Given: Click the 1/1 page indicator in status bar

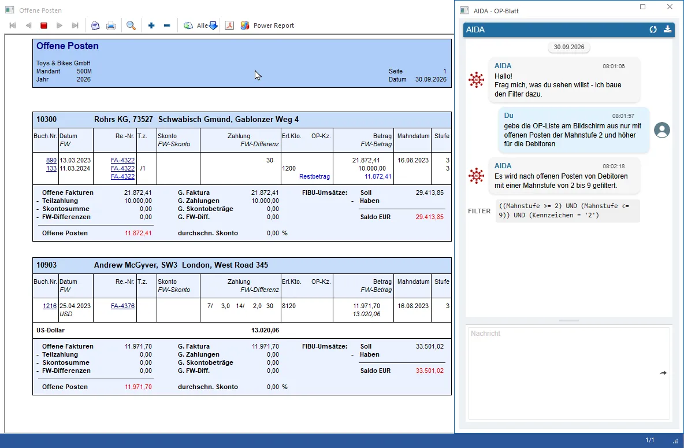Looking at the screenshot, I should [x=650, y=440].
